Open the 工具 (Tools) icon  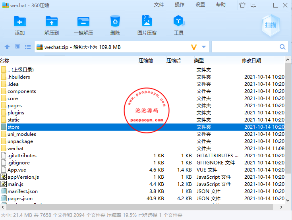(x=179, y=22)
